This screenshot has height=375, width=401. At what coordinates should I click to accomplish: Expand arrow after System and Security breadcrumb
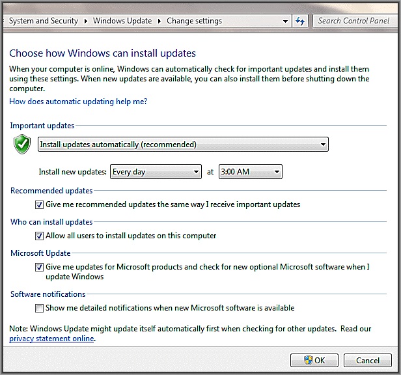pyautogui.click(x=85, y=21)
